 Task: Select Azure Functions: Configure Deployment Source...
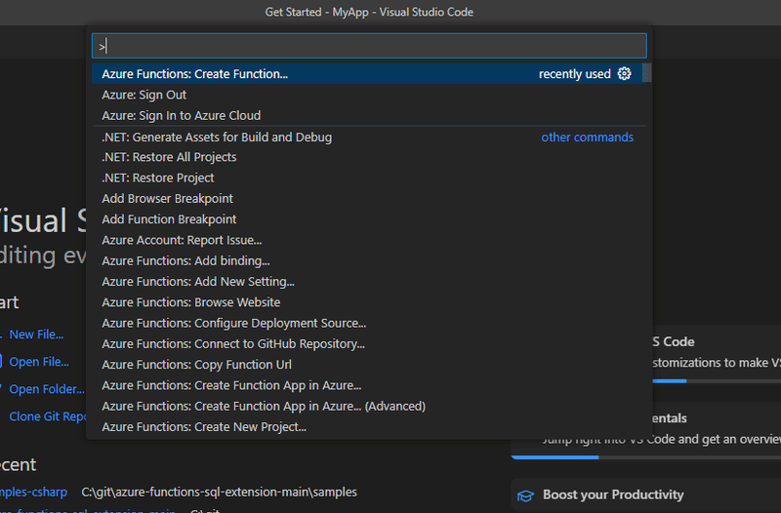pos(367,324)
